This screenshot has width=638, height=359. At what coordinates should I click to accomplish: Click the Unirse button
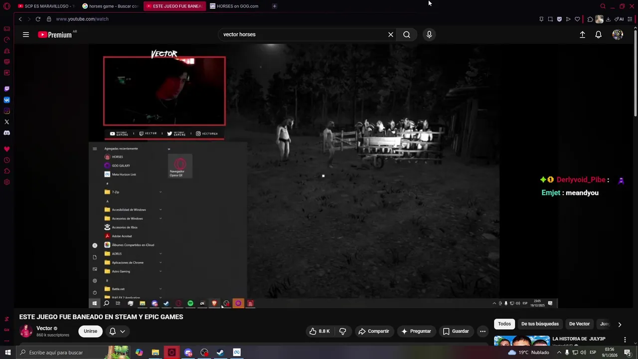(x=90, y=331)
